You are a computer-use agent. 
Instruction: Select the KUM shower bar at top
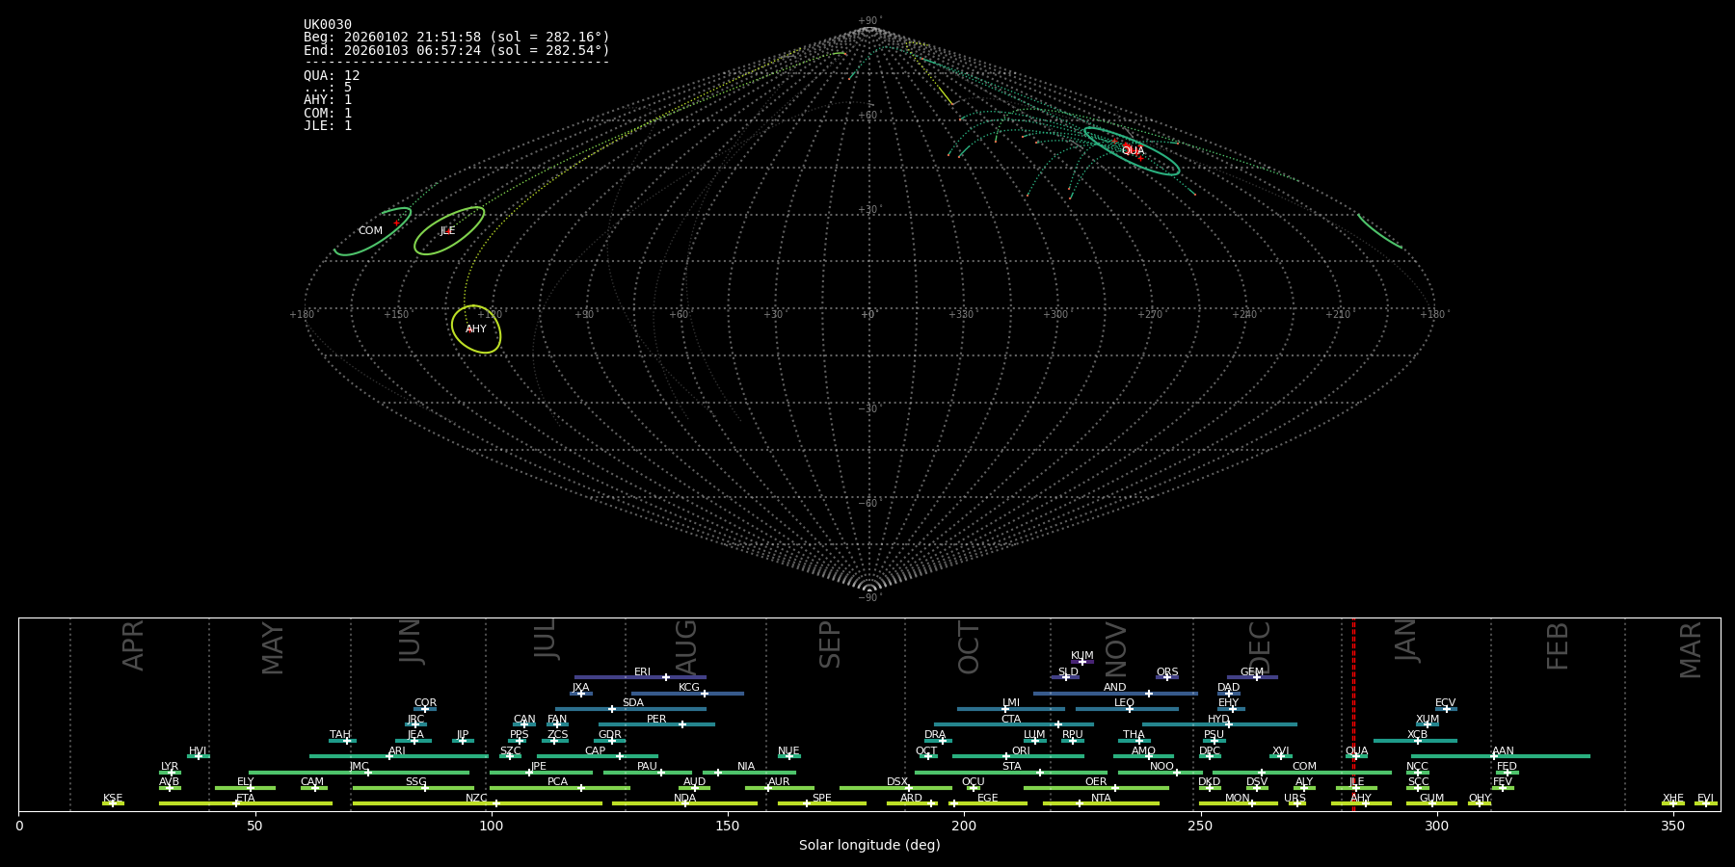pyautogui.click(x=1081, y=662)
